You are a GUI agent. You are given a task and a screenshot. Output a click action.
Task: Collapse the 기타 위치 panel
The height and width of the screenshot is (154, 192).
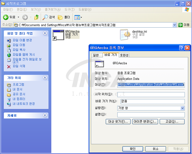[x=45, y=78]
